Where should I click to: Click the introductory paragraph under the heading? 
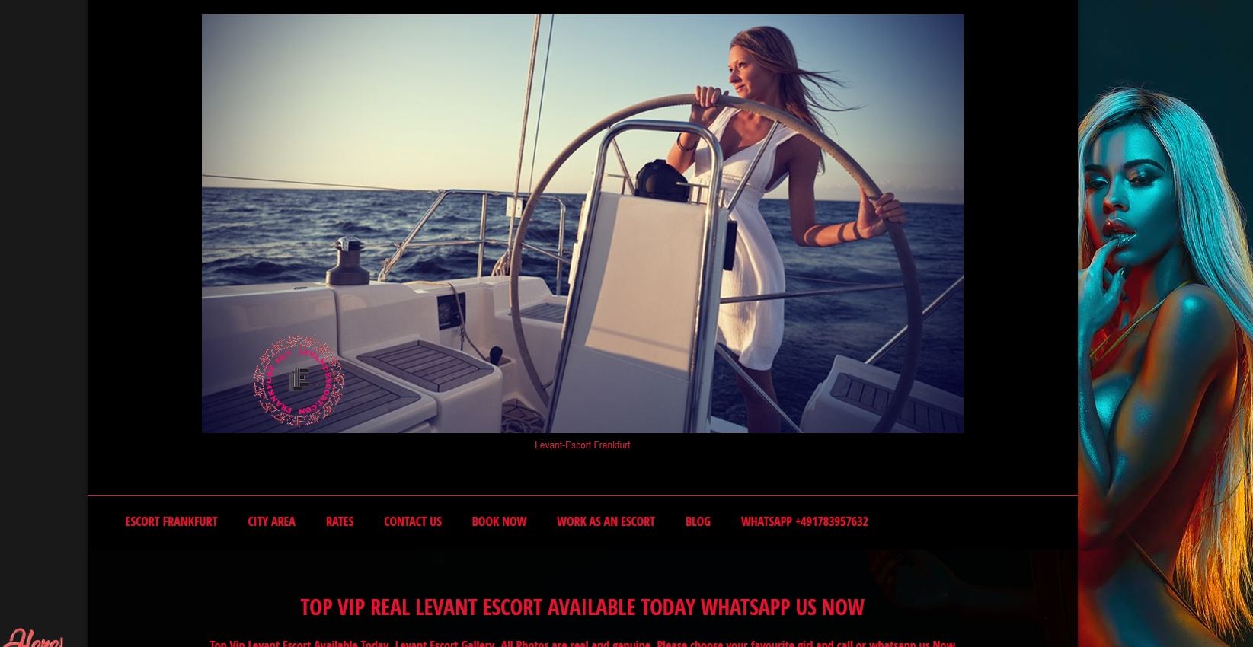point(582,642)
